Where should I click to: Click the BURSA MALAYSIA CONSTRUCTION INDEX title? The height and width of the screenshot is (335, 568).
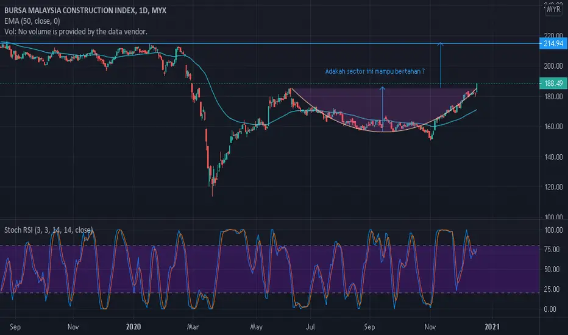(85, 10)
